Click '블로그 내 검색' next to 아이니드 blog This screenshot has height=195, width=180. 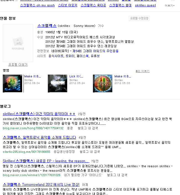(117, 175)
